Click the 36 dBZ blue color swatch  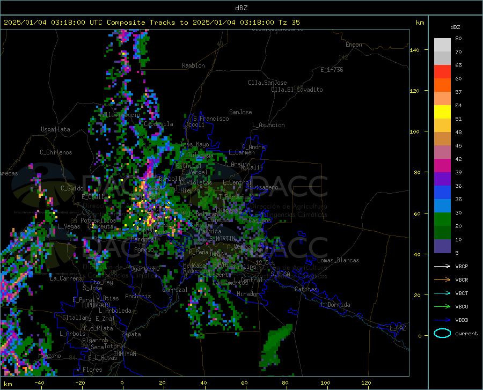tap(442, 193)
